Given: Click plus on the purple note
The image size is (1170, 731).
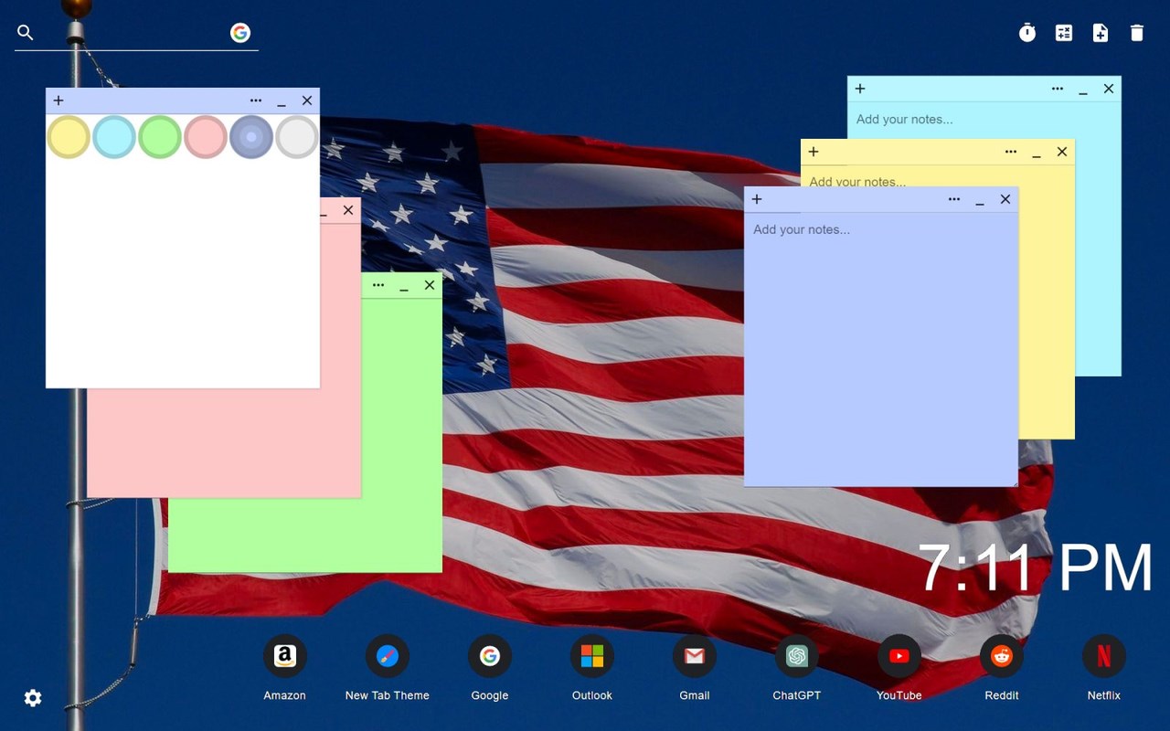Looking at the screenshot, I should pos(757,199).
